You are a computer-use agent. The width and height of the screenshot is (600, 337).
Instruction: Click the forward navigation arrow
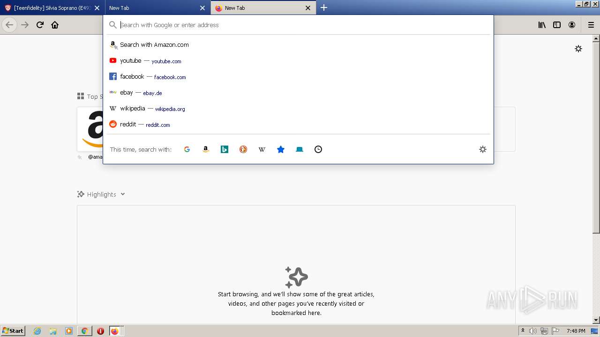(x=25, y=25)
